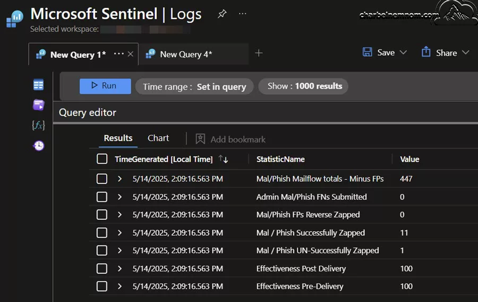Open the Tables panel icon in sidebar

(38, 85)
